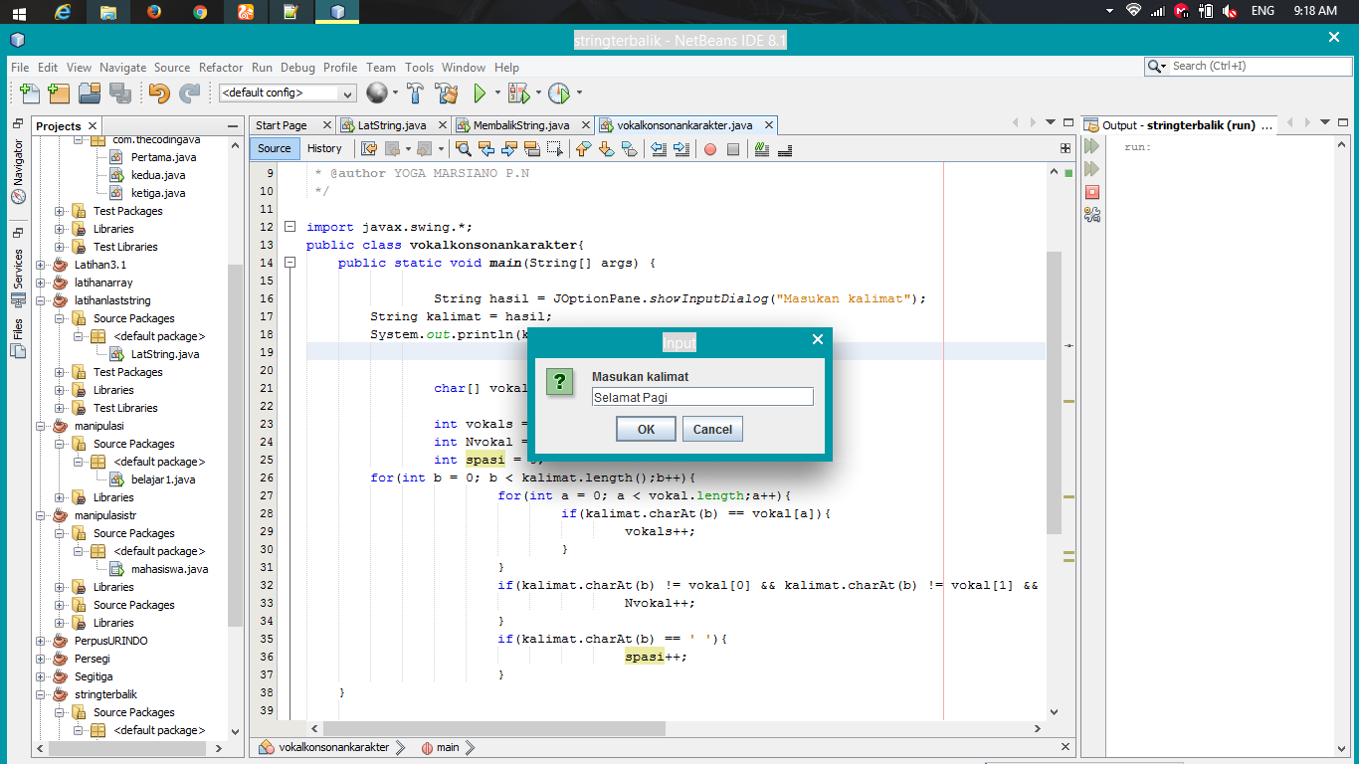Click the Last Edit editor toolbar icon
This screenshot has width=1359, height=764.
[x=369, y=149]
